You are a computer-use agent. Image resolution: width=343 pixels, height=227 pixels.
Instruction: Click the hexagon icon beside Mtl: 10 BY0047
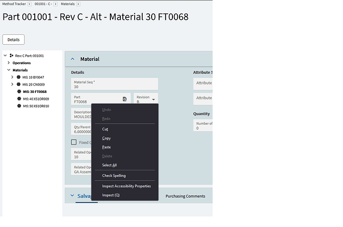[18, 77]
